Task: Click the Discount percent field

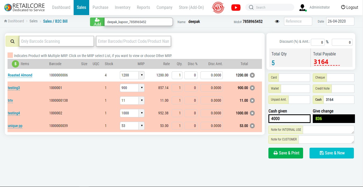Action: 318,42
